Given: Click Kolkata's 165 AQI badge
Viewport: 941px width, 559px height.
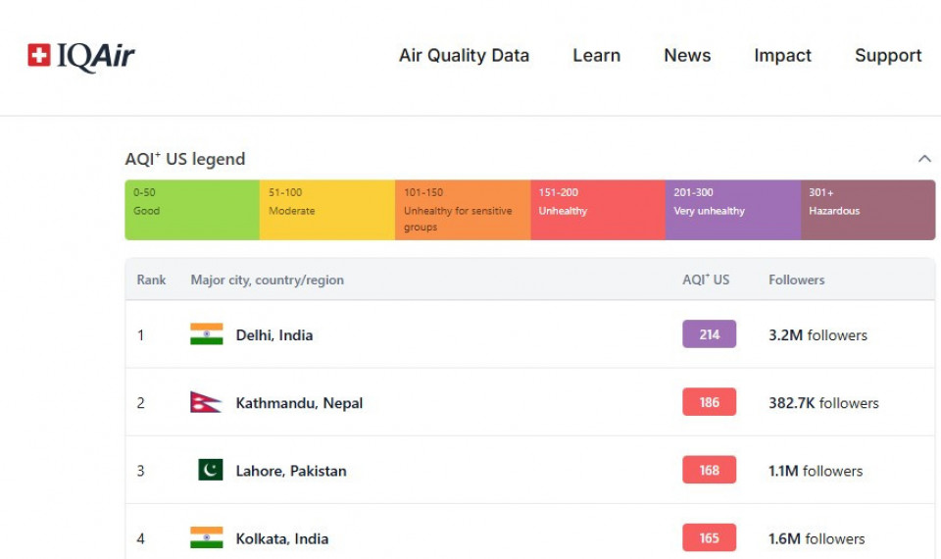Looking at the screenshot, I should coord(709,537).
